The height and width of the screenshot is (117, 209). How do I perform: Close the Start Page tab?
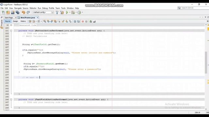(x=16, y=18)
